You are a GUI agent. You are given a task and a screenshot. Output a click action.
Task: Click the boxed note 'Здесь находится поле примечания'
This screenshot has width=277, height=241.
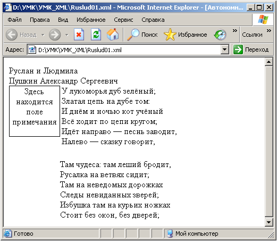[x=35, y=111]
